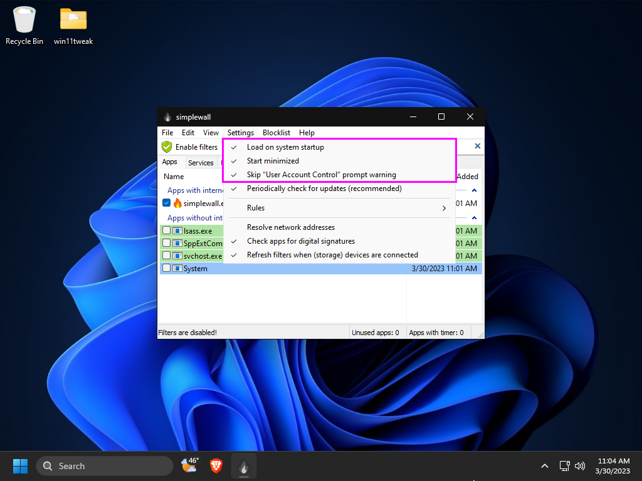Click simplewall flame icon in taskbar

coord(244,466)
